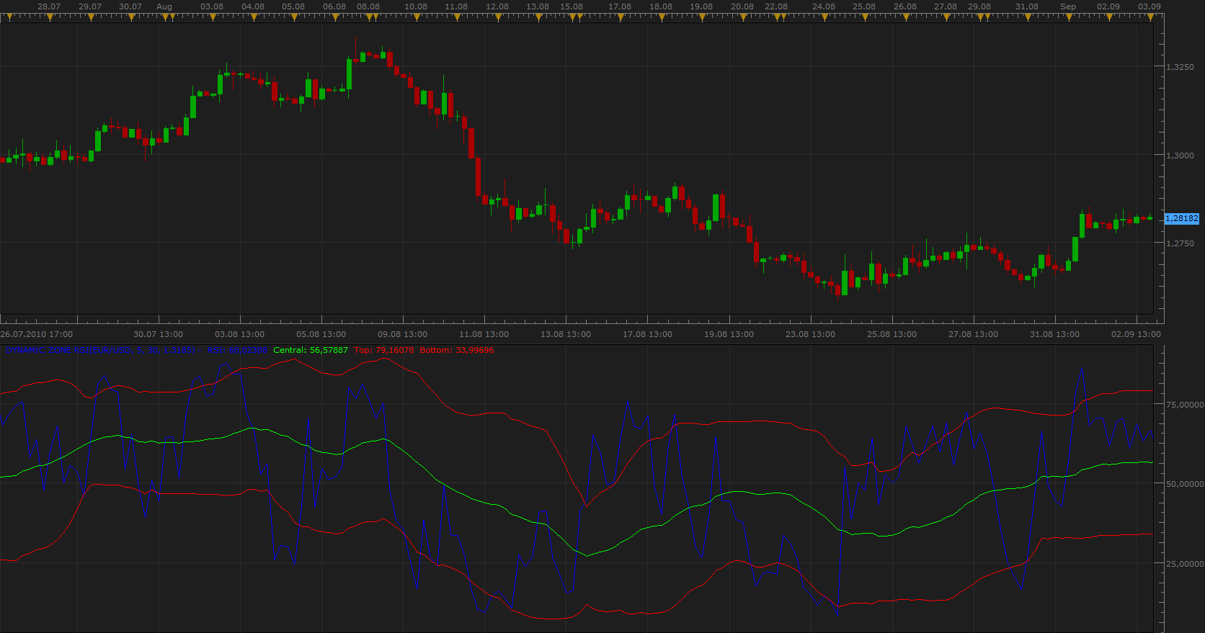Click the yellow marker under 03.08
This screenshot has height=633, width=1205.
click(x=213, y=17)
